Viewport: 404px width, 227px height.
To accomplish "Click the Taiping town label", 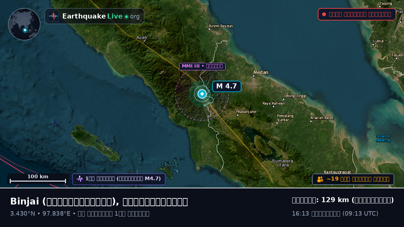I will pyautogui.click(x=386, y=3).
